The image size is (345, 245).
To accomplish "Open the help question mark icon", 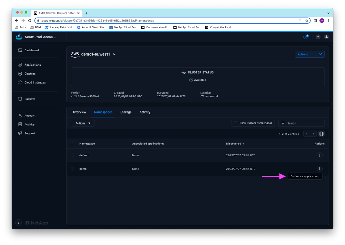I will point(318,37).
